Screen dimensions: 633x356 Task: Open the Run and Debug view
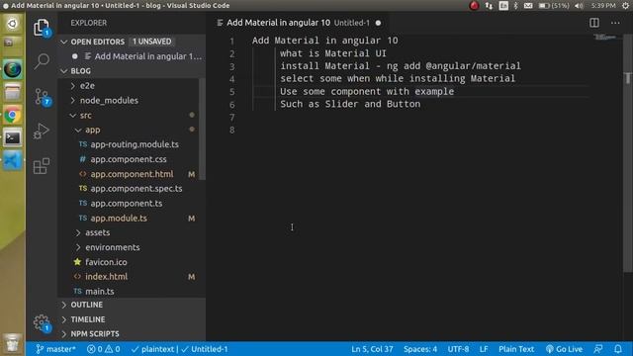[x=42, y=131]
